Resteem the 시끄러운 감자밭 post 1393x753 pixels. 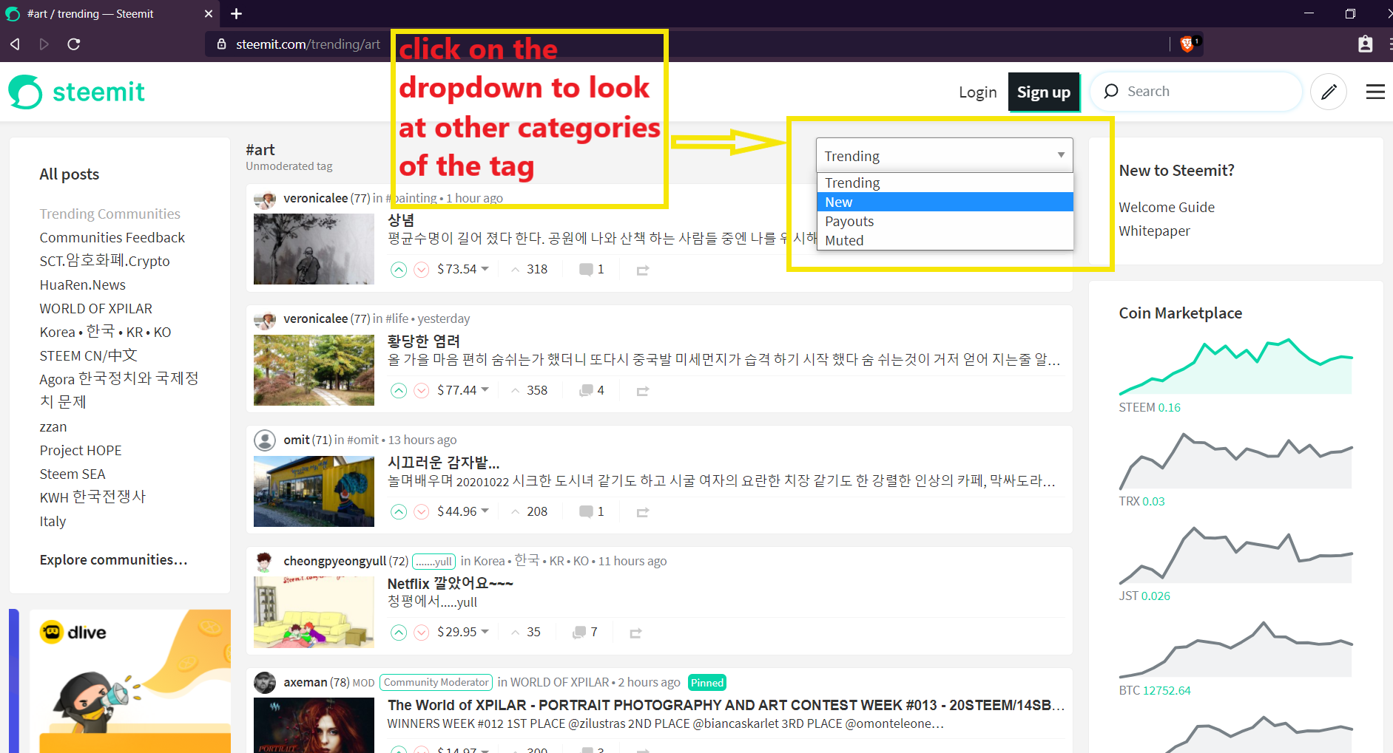pyautogui.click(x=643, y=512)
